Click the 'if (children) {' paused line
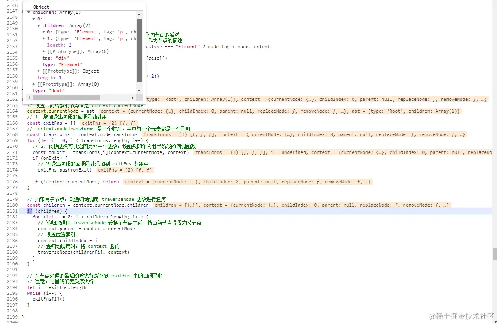 (x=47, y=211)
